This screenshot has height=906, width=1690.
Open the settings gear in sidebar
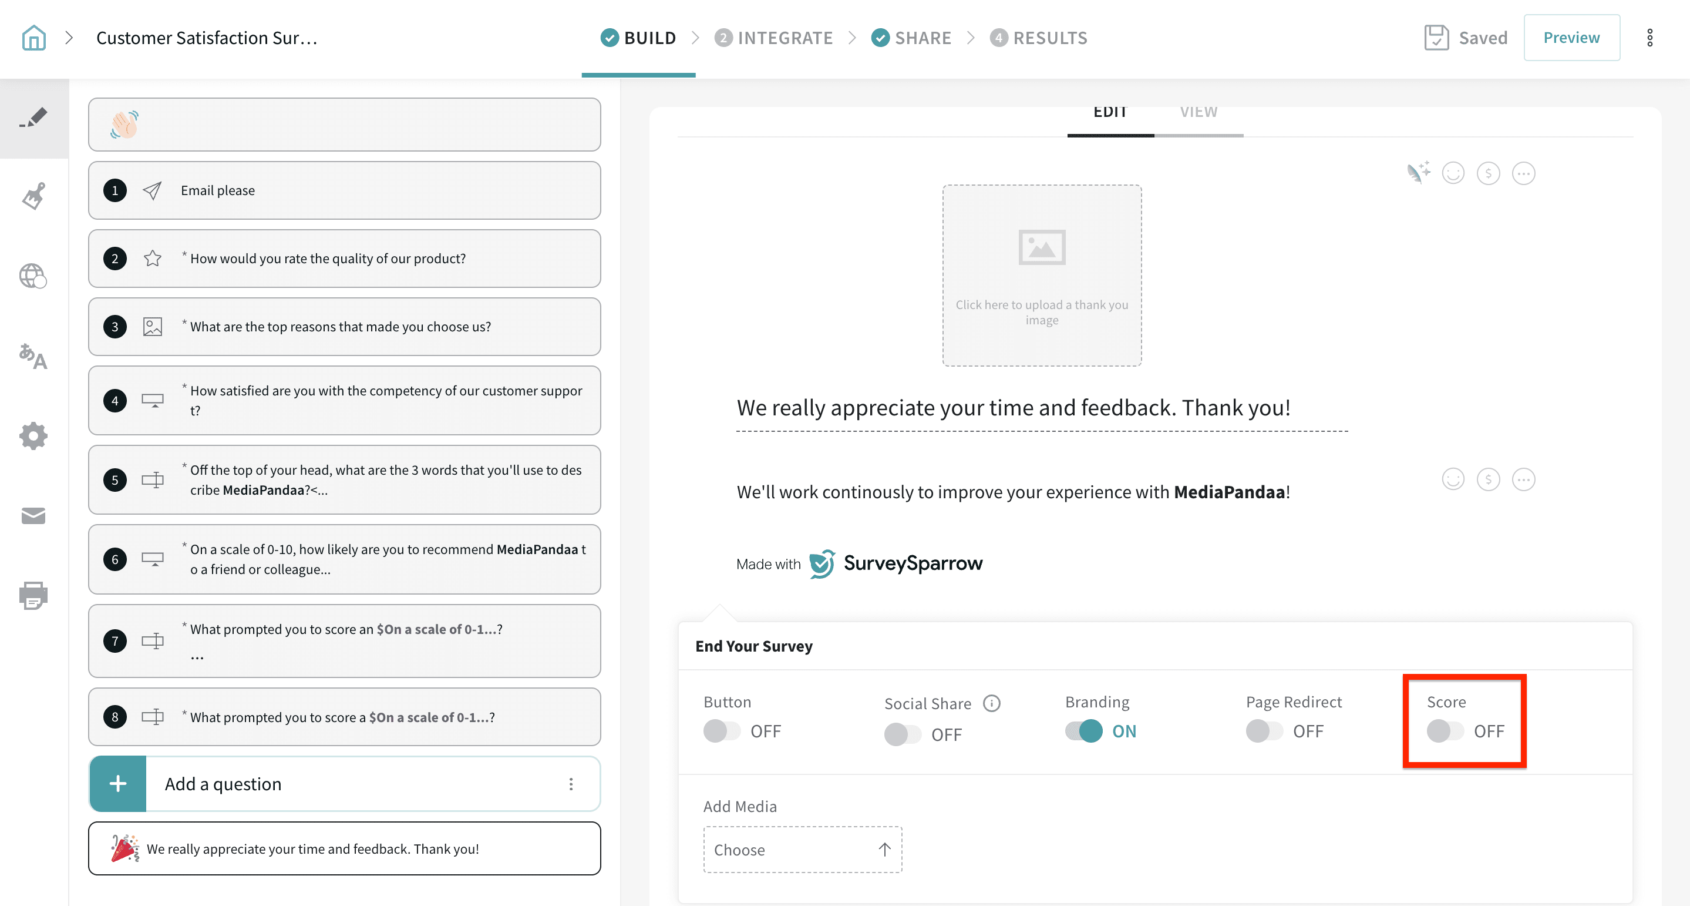click(x=33, y=436)
